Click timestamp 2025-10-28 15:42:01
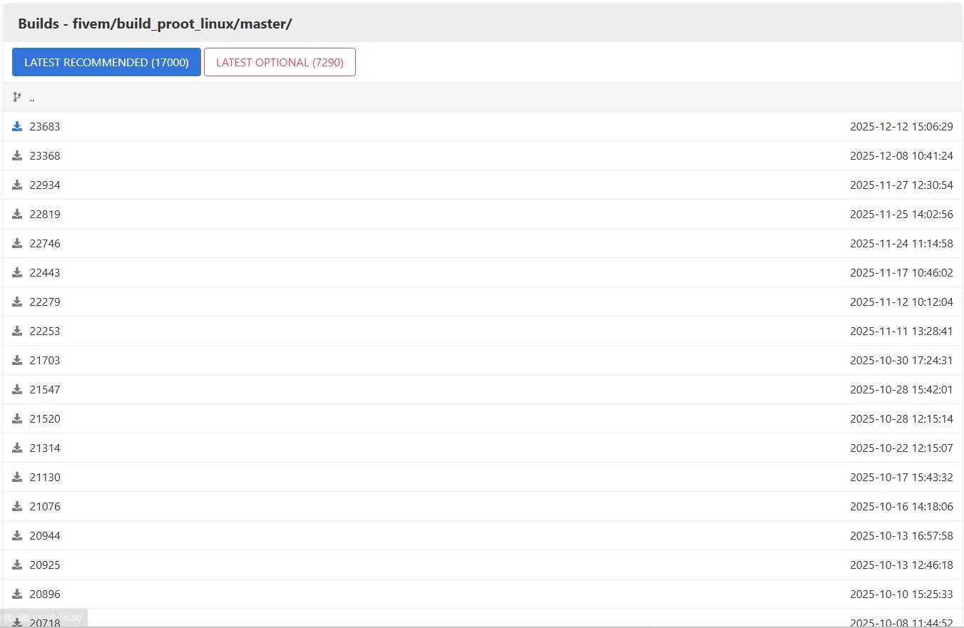The image size is (964, 628). tap(901, 390)
